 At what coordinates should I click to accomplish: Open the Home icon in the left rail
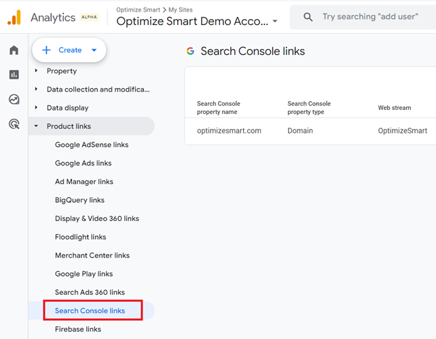(14, 50)
